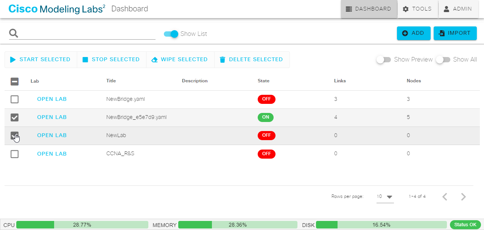The width and height of the screenshot is (484, 230).
Task: Click Start Selected button
Action: [x=40, y=60]
